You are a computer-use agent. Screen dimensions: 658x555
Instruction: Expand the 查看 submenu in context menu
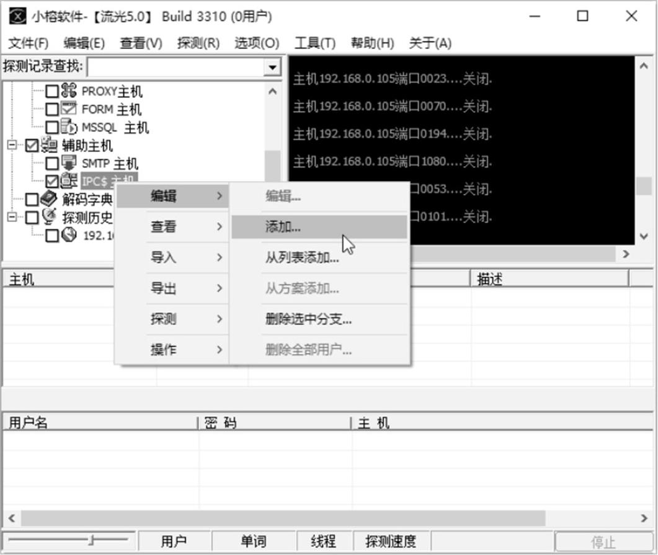pos(172,226)
